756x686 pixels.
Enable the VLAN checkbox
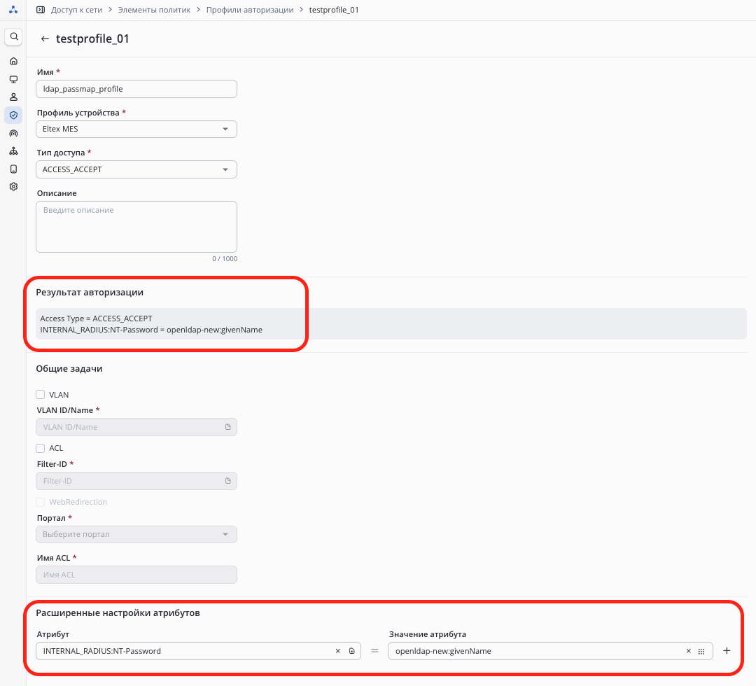click(41, 395)
